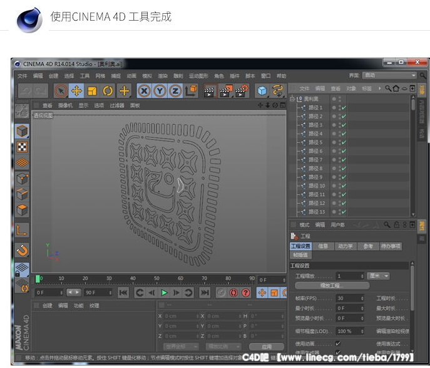The height and width of the screenshot is (368, 430).
Task: Open the viewport 摄像机 menu
Action: (65, 105)
